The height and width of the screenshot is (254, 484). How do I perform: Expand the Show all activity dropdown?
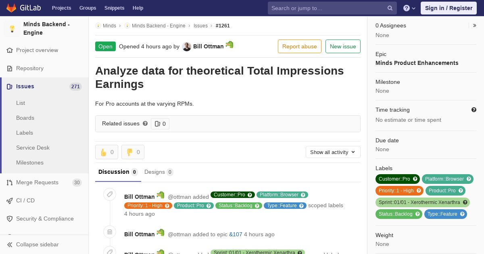333,152
